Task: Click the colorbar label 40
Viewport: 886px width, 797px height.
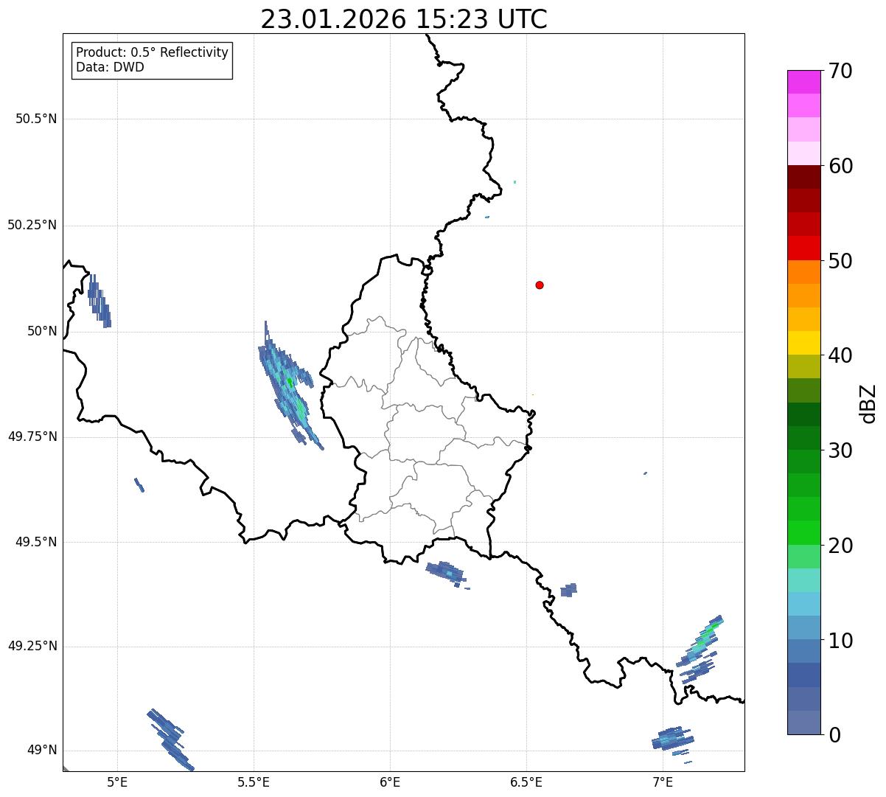Action: coord(840,355)
